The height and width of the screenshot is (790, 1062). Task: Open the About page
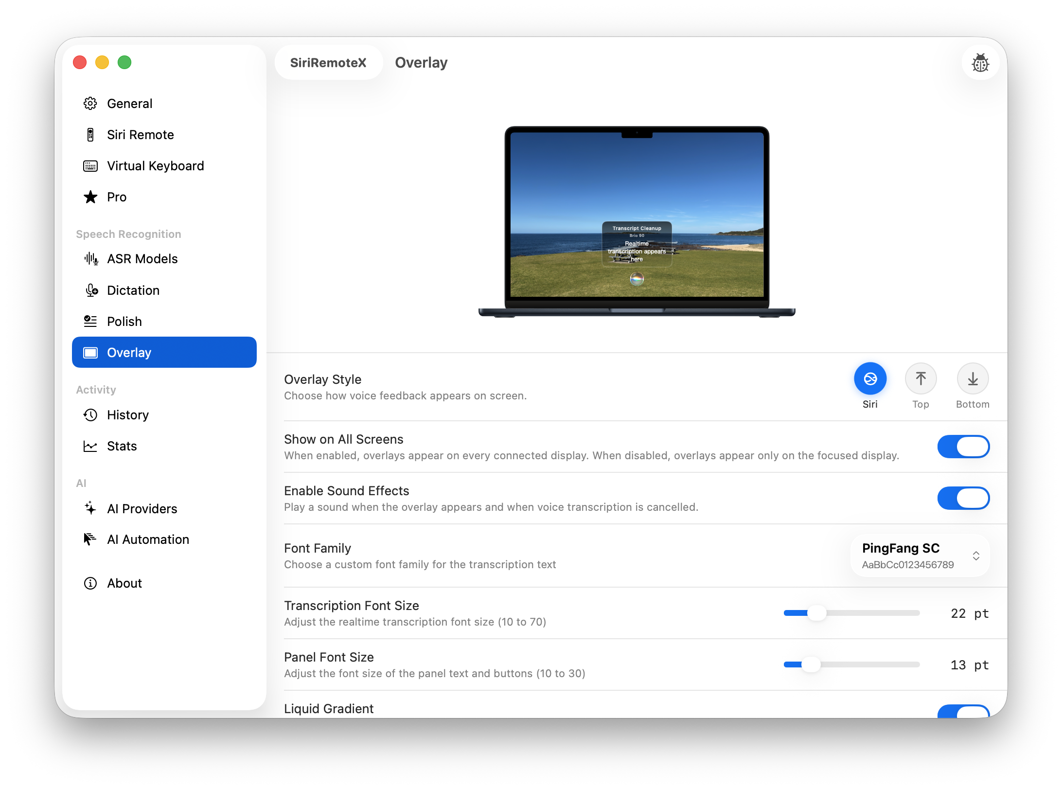point(164,583)
